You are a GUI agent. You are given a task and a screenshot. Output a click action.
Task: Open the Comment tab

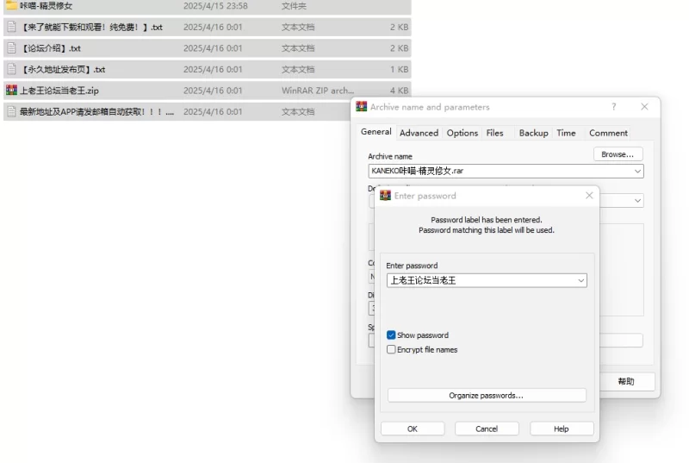point(608,133)
